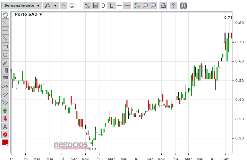Click the 0,20 price axis label
Viewport: 247px width, 163px height.
(x=239, y=138)
